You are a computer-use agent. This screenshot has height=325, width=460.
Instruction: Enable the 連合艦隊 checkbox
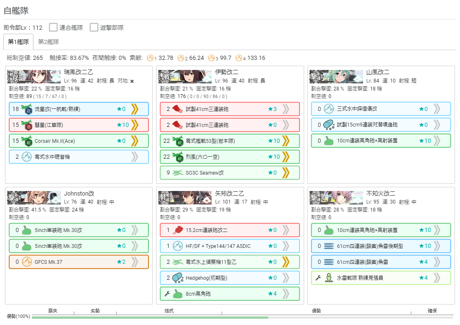tap(53, 27)
